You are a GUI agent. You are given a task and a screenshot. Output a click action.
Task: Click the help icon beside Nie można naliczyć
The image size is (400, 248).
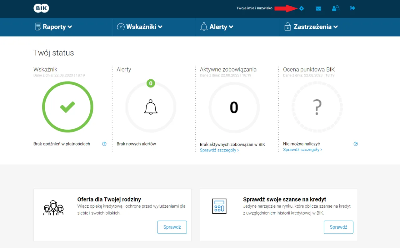pos(356,144)
